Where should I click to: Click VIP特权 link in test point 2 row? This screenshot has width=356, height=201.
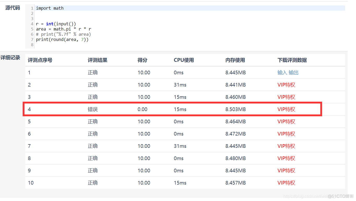(286, 85)
